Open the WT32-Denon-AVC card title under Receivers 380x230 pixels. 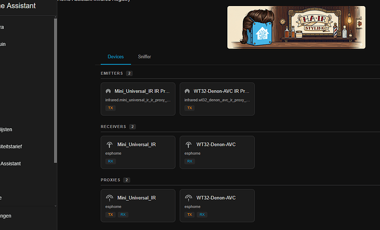tap(216, 145)
